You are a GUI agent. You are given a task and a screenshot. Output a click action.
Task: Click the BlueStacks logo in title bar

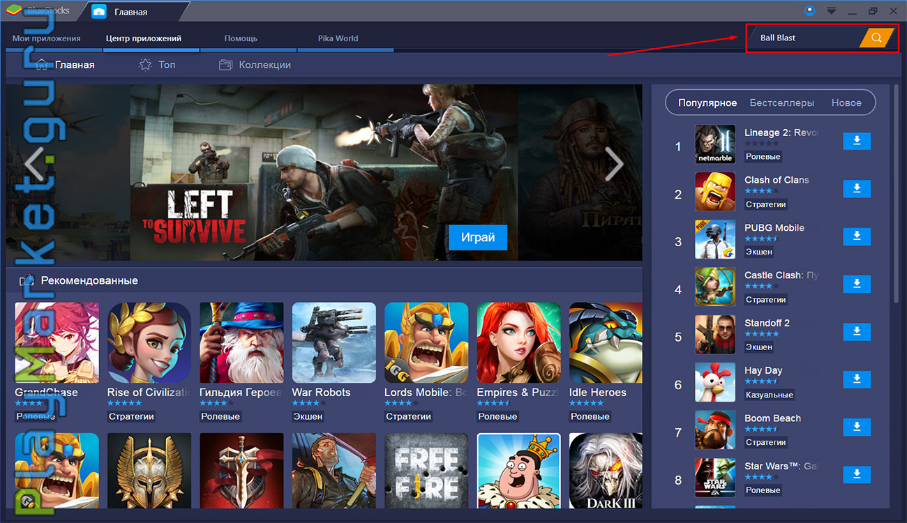pos(13,12)
